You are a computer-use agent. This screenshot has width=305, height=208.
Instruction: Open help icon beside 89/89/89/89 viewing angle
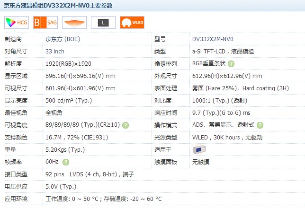[126, 125]
